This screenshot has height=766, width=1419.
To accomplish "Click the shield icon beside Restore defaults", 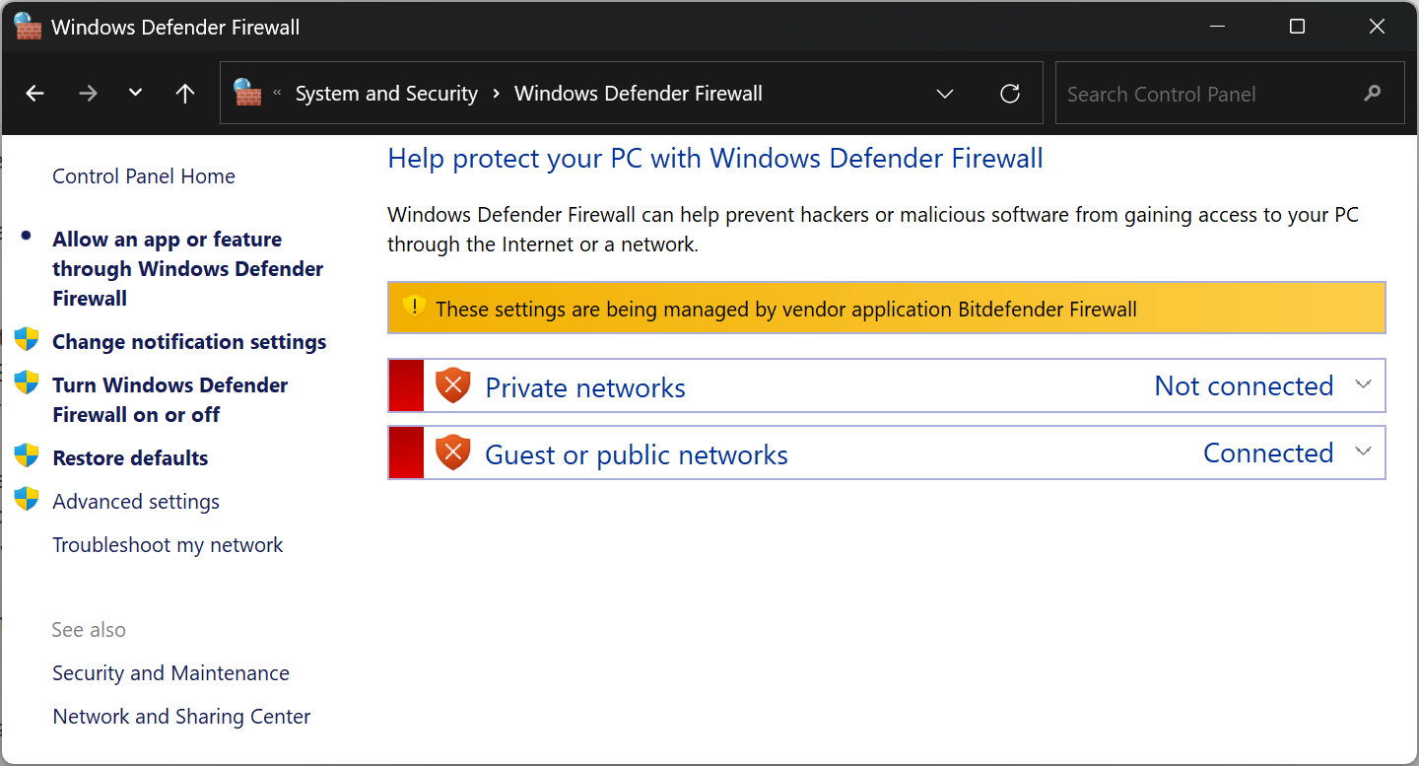I will [27, 457].
